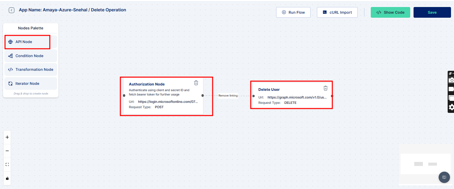Toggle the canvas interactivity lock
Viewport: 454px width, 189px height.
[x=7, y=178]
